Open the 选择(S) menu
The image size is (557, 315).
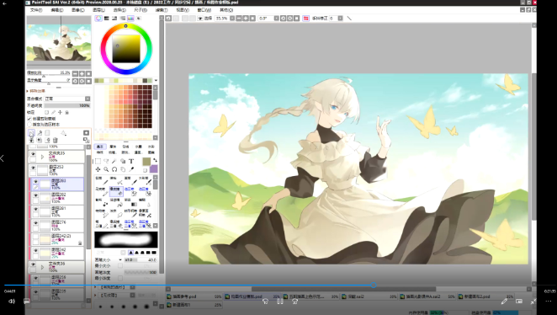click(x=119, y=10)
